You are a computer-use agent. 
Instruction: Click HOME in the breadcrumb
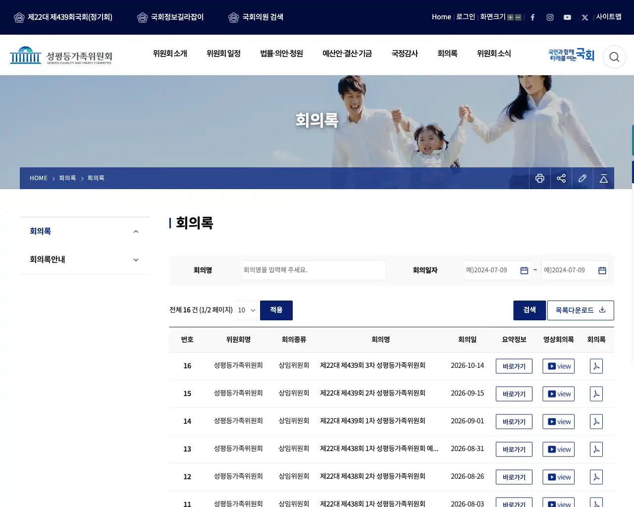click(39, 178)
